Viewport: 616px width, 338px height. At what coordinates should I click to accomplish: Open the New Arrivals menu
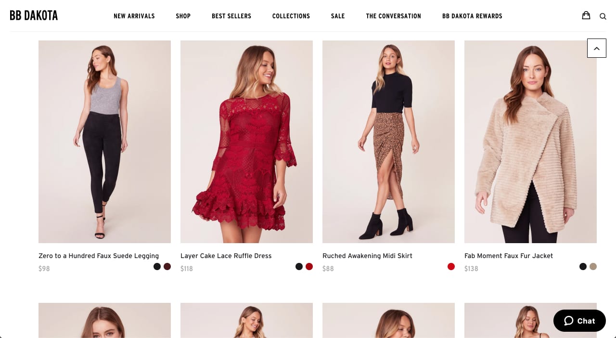click(x=134, y=16)
